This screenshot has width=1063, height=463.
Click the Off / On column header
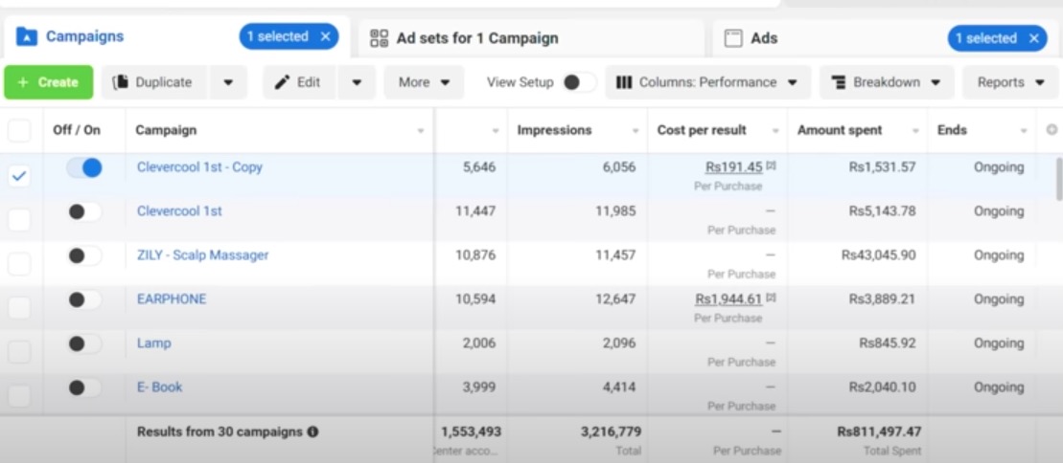[x=77, y=130]
